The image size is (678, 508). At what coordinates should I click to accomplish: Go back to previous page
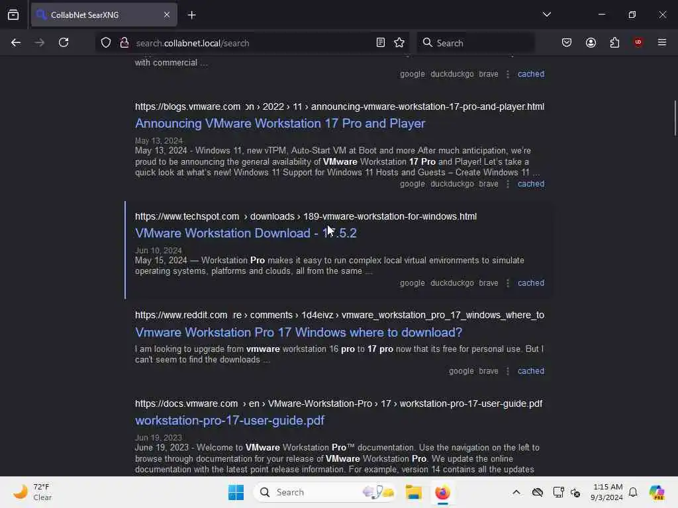pyautogui.click(x=16, y=43)
